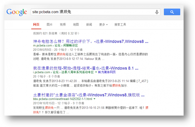Switch to the 视频 tab
Image resolution: width=195 pixels, height=127 pixels.
pos(63,25)
